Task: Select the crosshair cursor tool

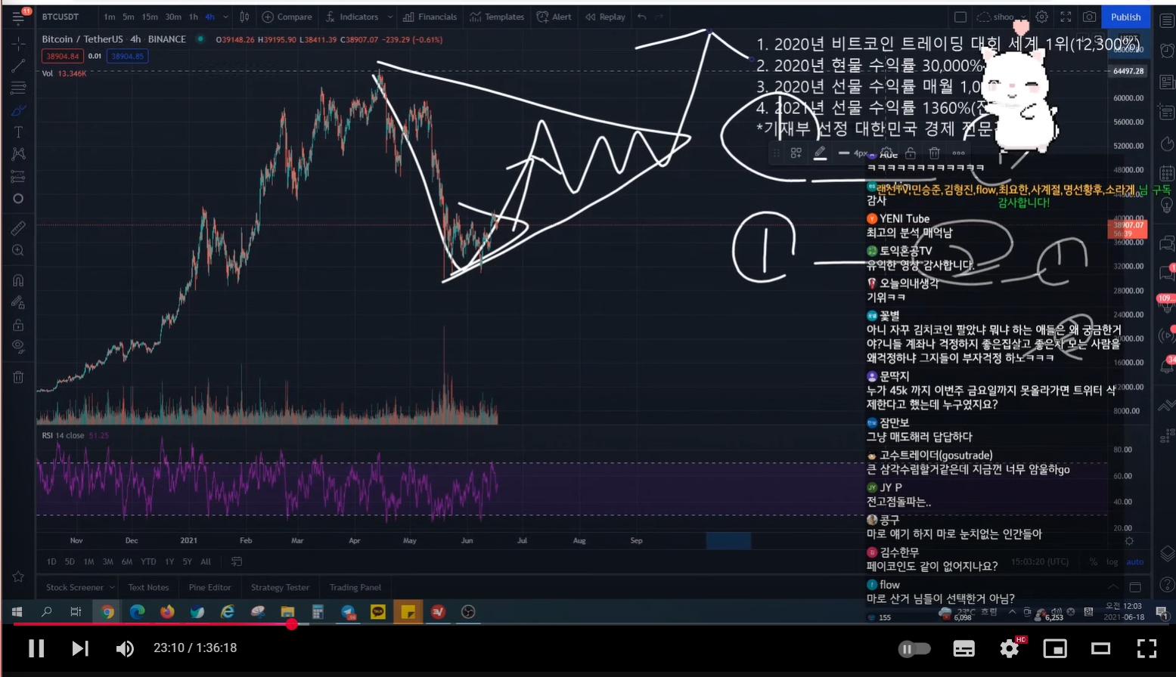Action: tap(18, 44)
